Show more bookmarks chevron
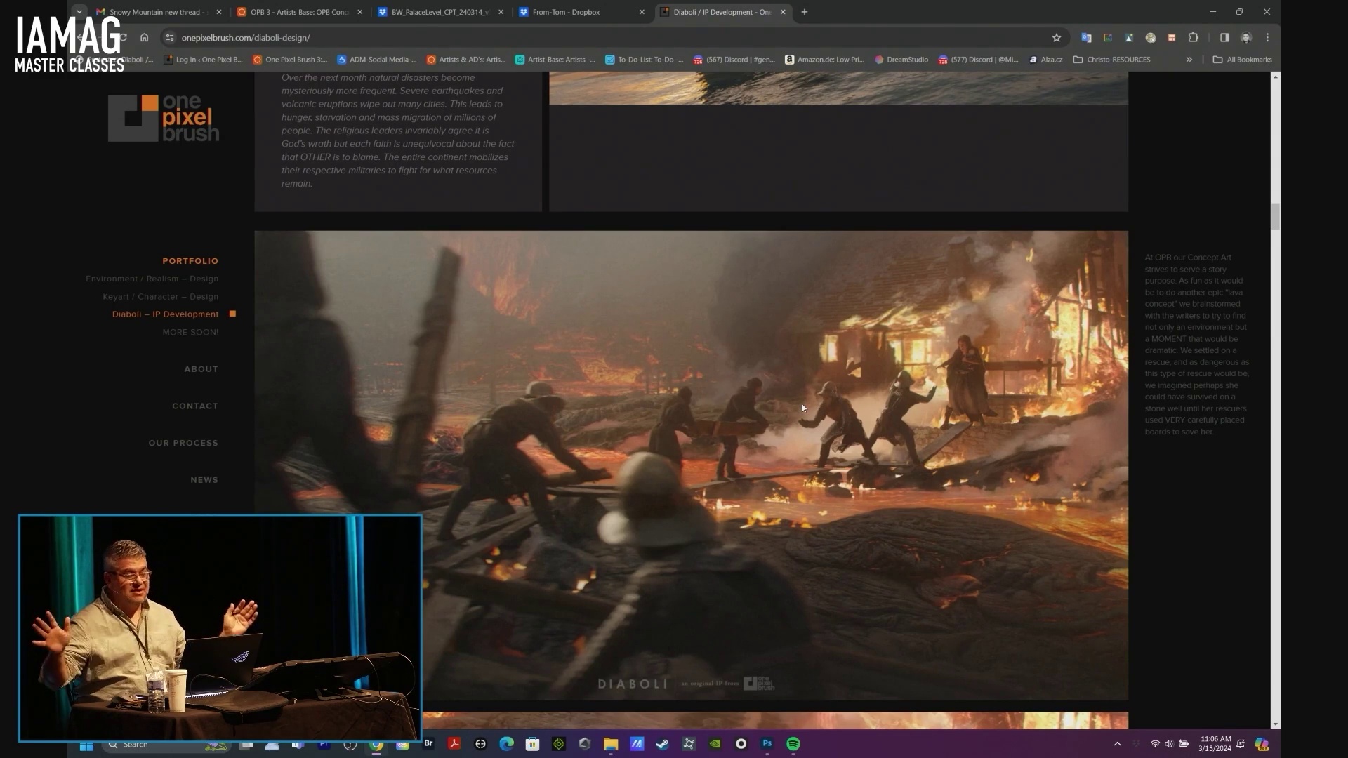This screenshot has height=758, width=1348. 1189,60
